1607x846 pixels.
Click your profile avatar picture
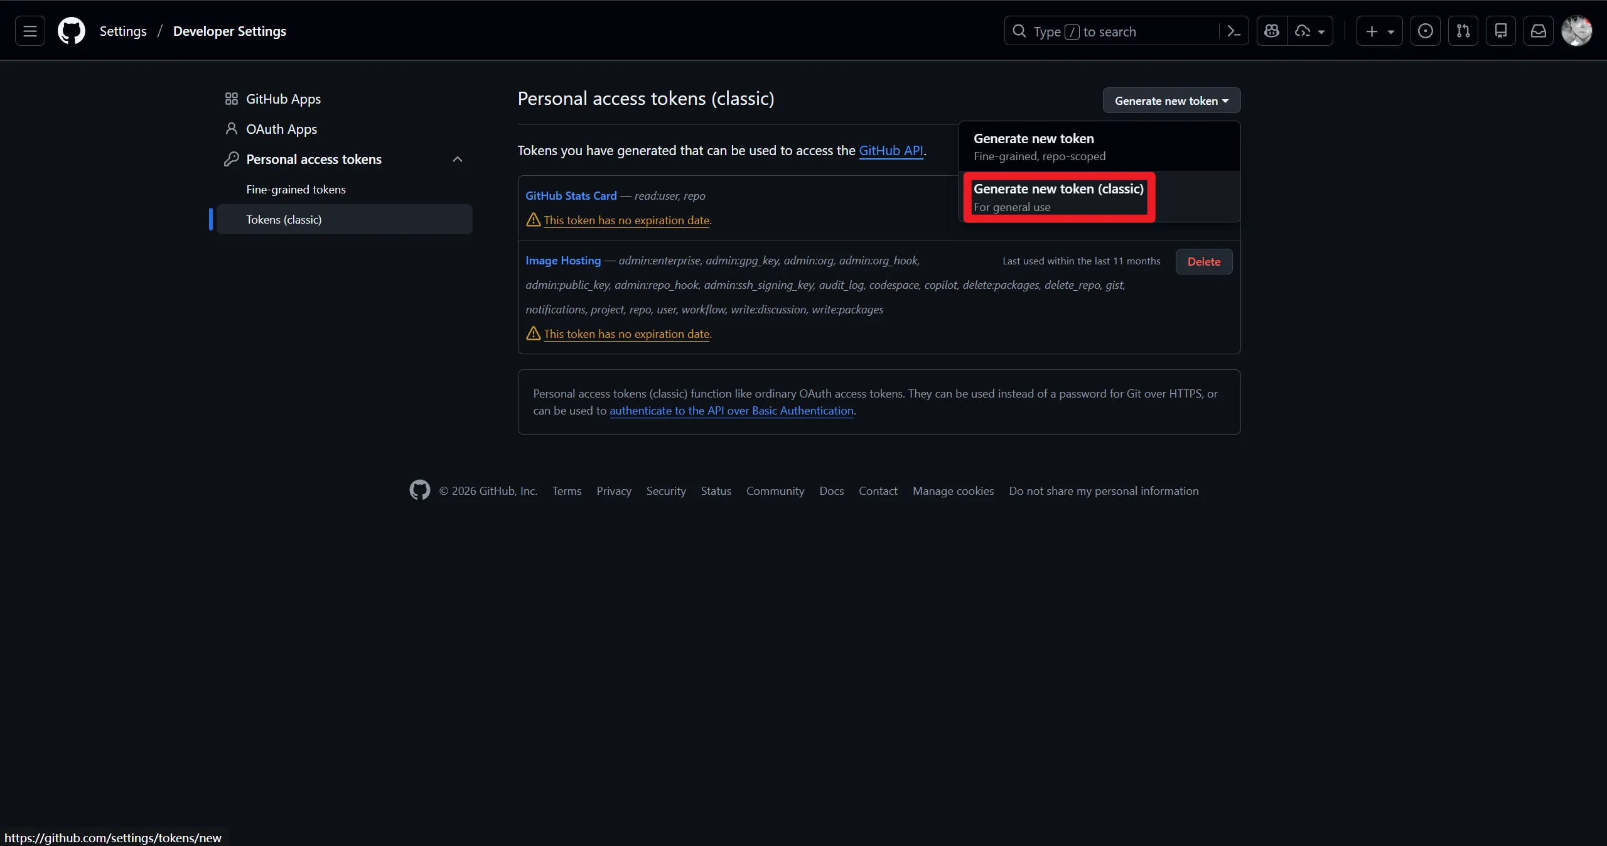[x=1577, y=31]
